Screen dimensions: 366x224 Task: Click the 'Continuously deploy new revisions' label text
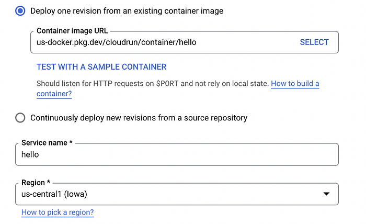(x=139, y=118)
